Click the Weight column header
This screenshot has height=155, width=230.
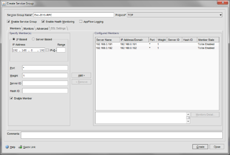pyautogui.click(x=162, y=40)
